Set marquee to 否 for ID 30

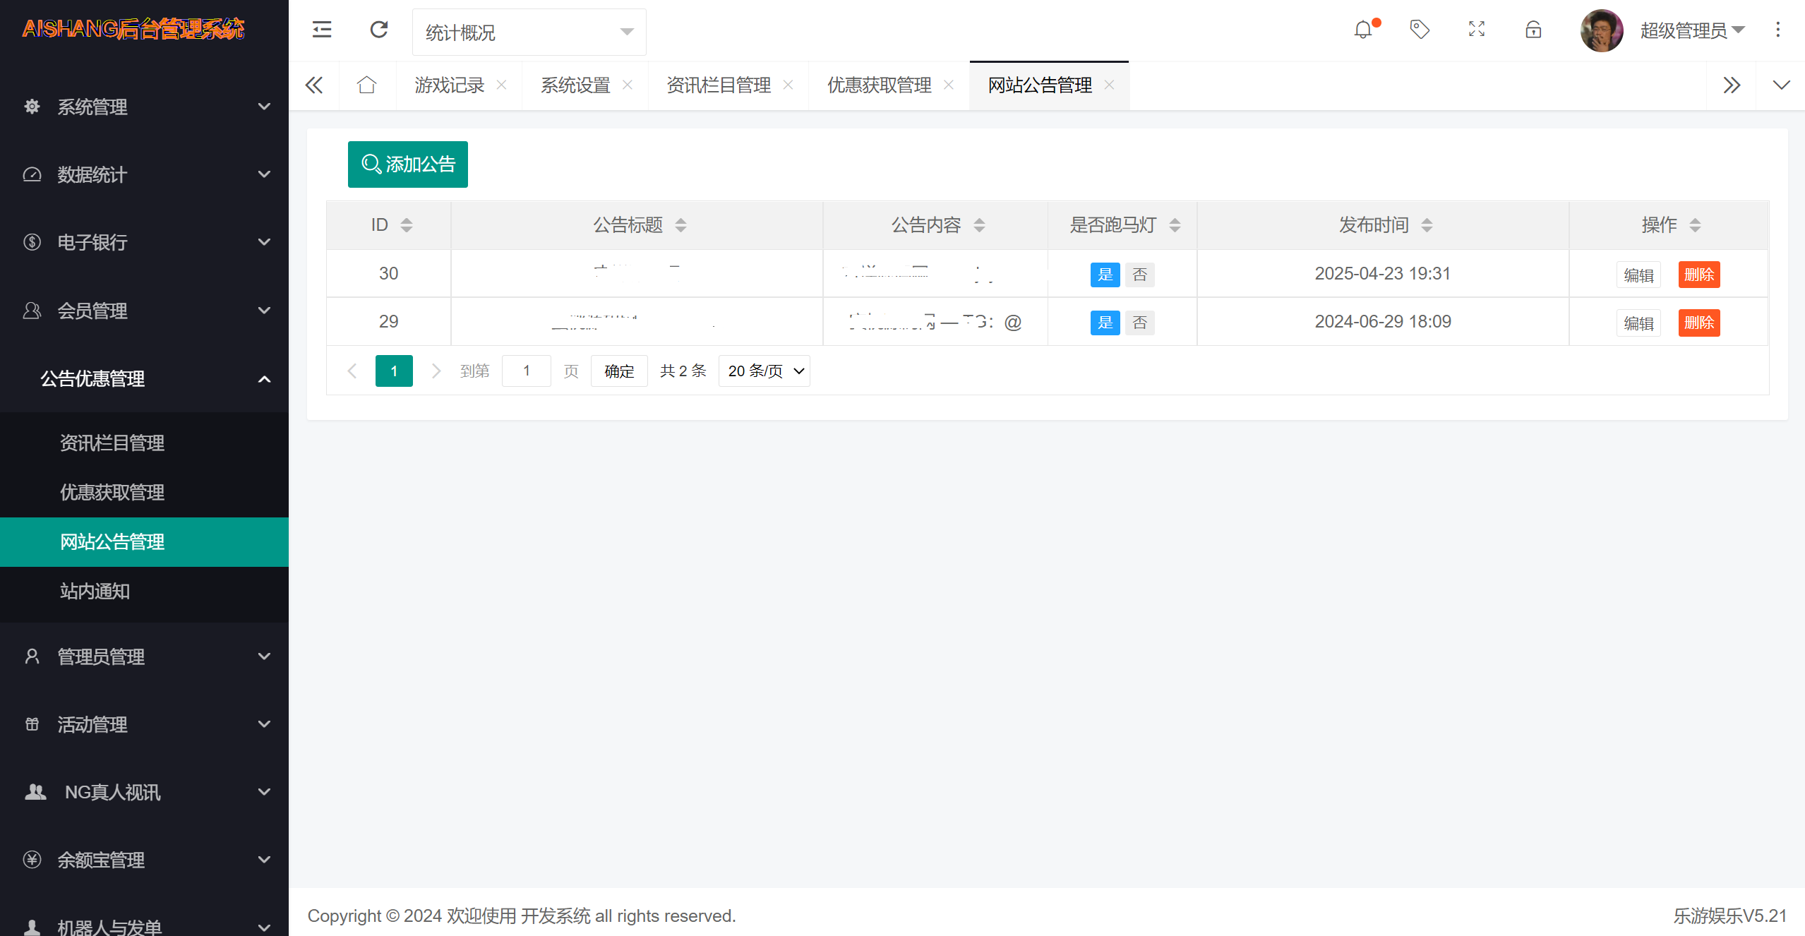click(1139, 275)
